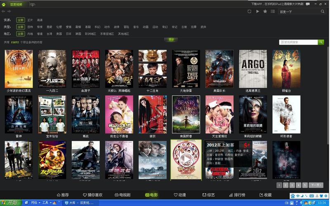Open the list view icon in toolbar
The height and width of the screenshot is (206, 330).
[273, 12]
